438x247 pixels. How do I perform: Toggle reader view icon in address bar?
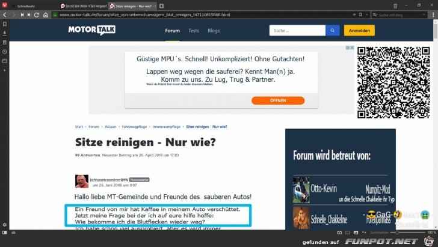pos(354,15)
